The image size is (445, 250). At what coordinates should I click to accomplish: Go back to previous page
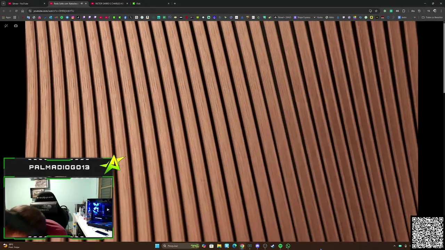tap(3, 11)
